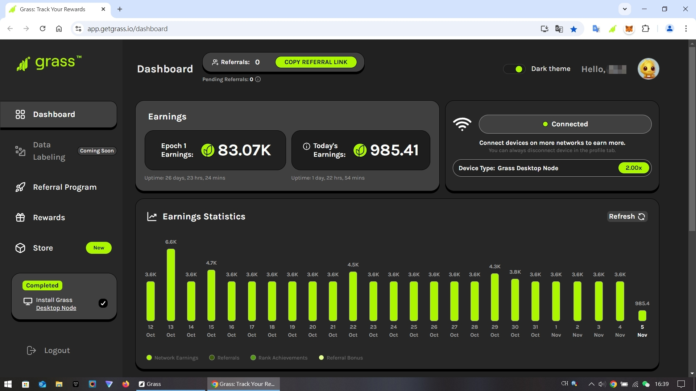
Task: Show hidden system tray icons
Action: point(591,384)
